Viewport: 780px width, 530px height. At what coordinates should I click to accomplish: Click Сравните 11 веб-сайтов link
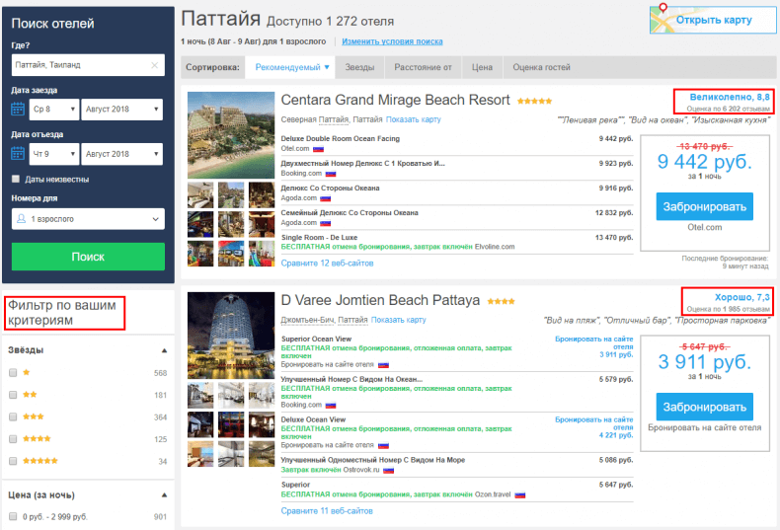coord(327,511)
